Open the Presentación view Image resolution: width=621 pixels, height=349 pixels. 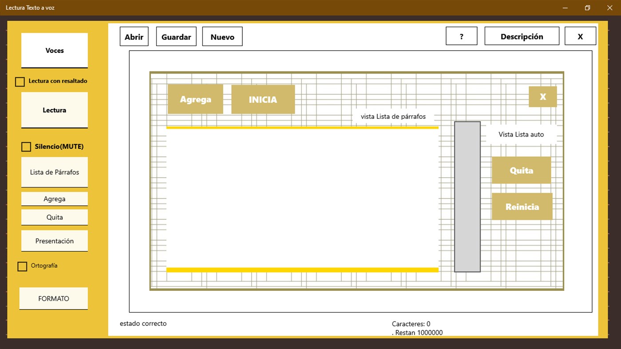tap(55, 241)
